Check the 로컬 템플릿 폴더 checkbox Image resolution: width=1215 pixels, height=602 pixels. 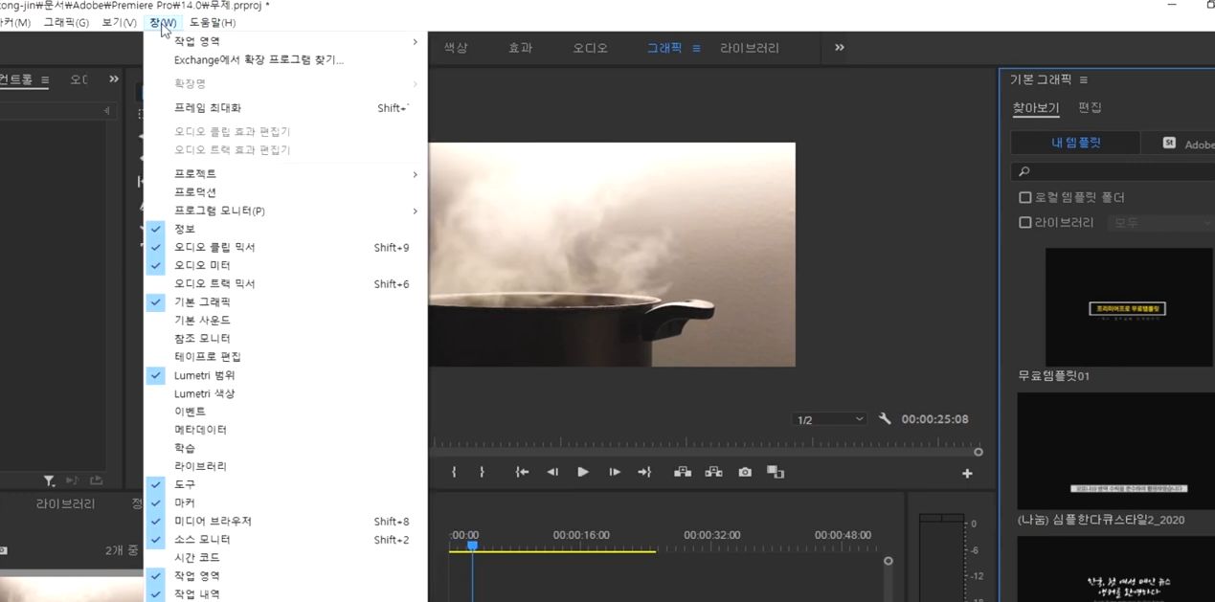point(1025,197)
